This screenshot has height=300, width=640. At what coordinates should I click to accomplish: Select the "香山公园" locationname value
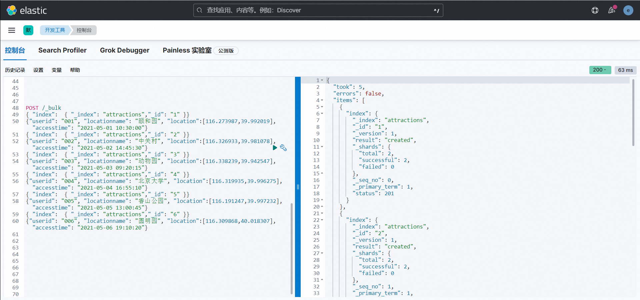coord(151,201)
